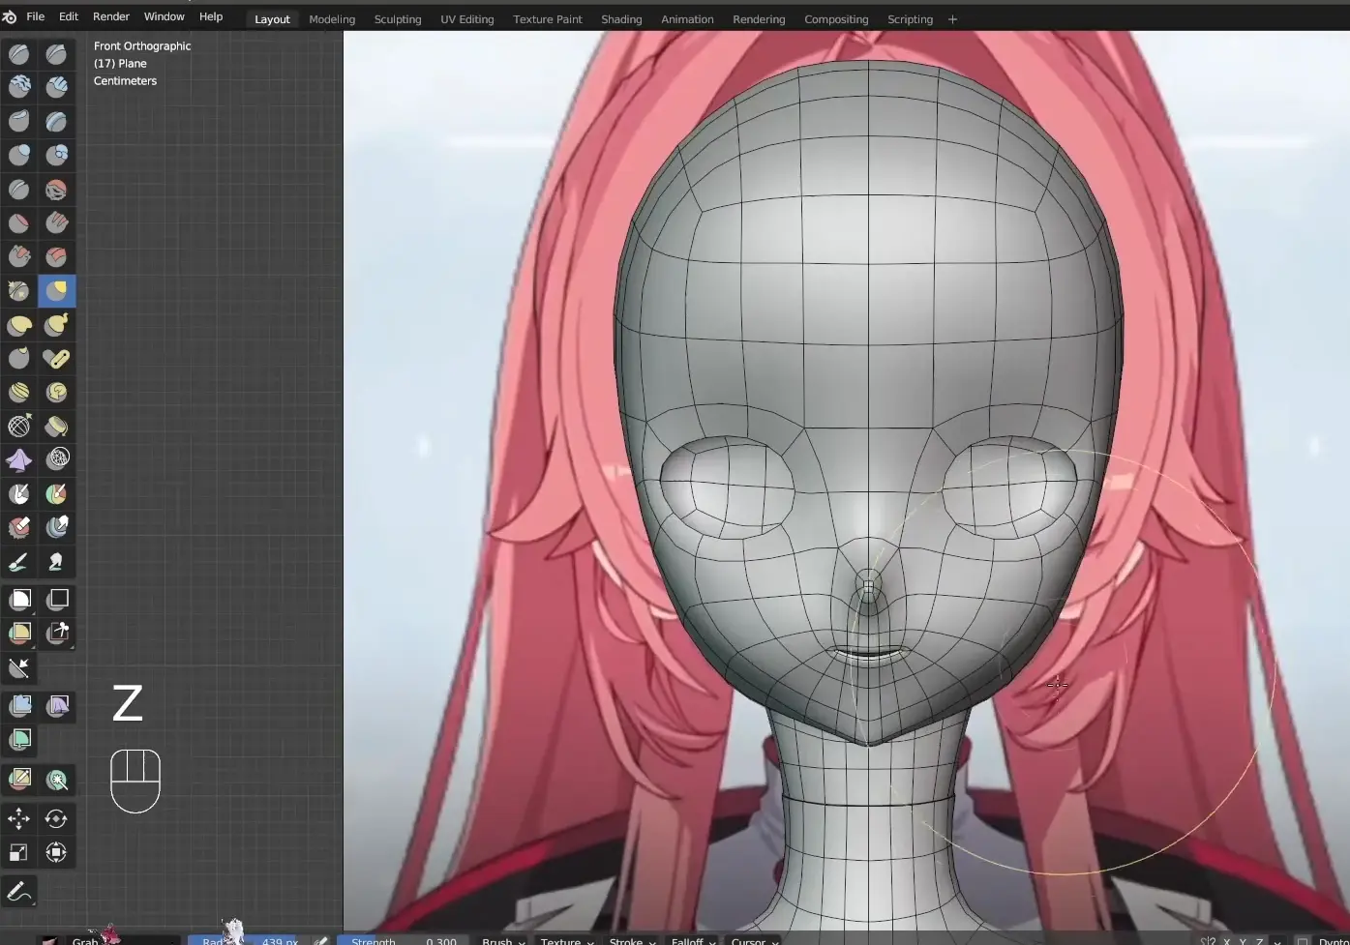Open the Brush settings dropdown
The height and width of the screenshot is (945, 1350).
[503, 940]
